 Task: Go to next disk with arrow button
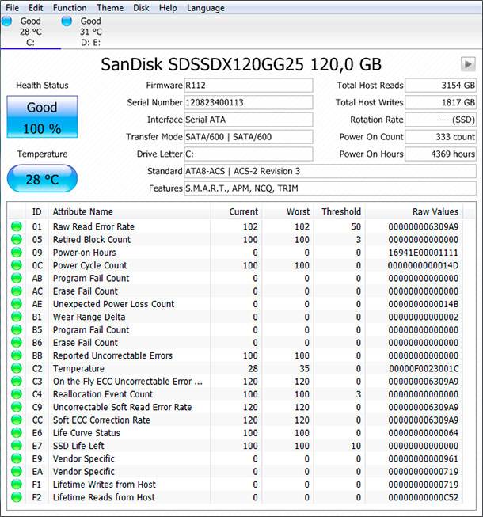(x=468, y=64)
